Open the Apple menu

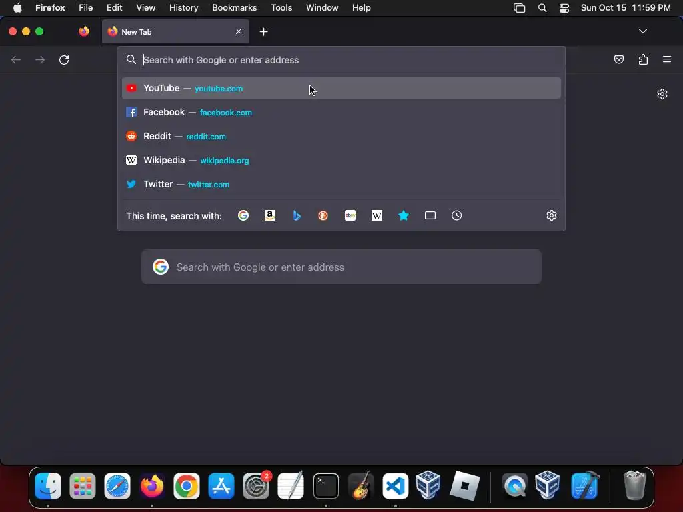click(x=17, y=8)
